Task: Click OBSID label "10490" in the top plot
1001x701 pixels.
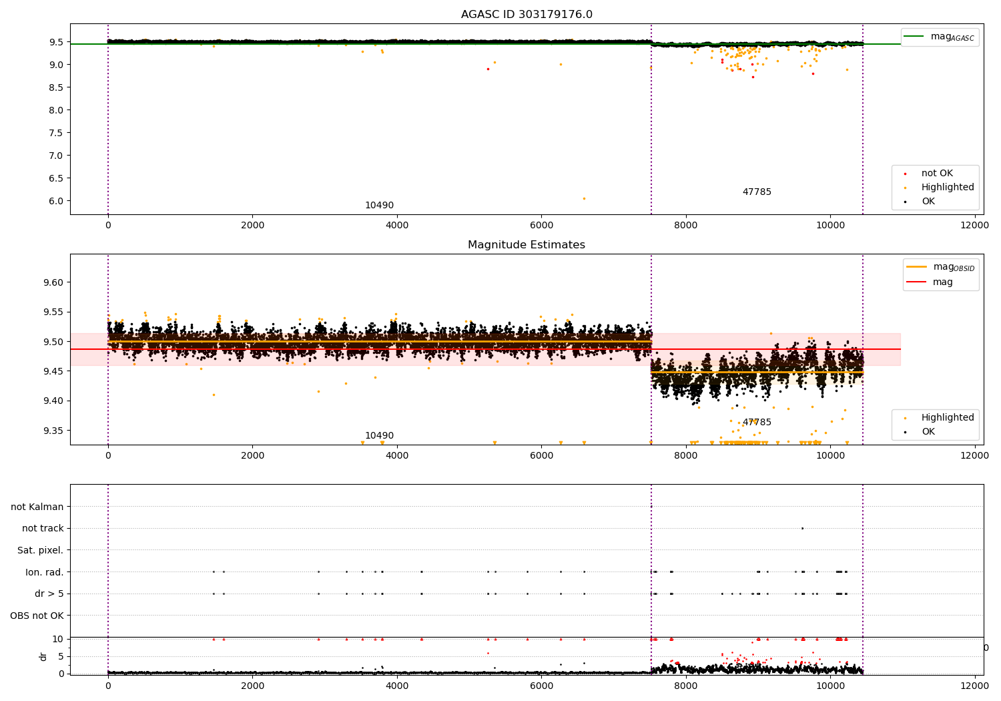Action: click(379, 206)
